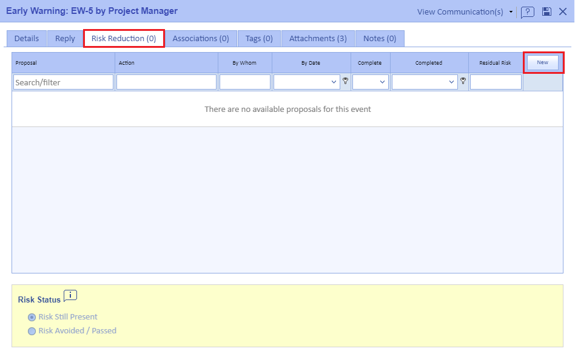575x360 pixels.
Task: Open the Completed filter dropdown
Action: [x=425, y=82]
